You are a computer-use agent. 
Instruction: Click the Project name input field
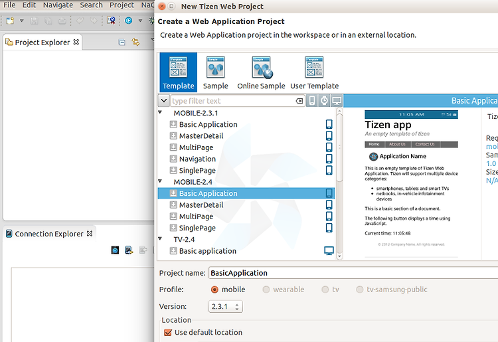tap(353, 273)
